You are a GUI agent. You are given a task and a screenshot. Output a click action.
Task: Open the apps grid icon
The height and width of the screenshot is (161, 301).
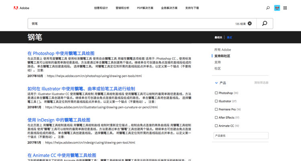[285, 8]
